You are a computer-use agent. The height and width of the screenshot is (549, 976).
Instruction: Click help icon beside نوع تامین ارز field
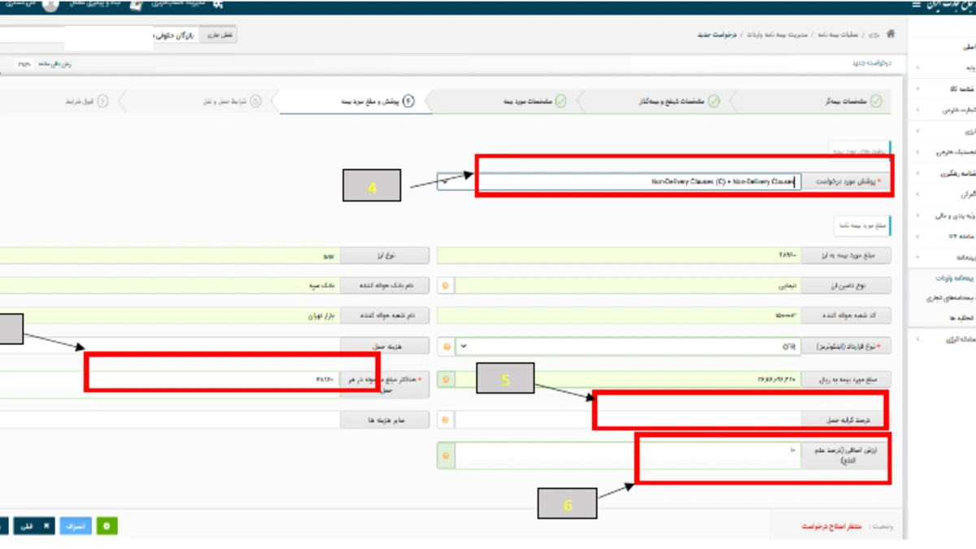pos(445,286)
